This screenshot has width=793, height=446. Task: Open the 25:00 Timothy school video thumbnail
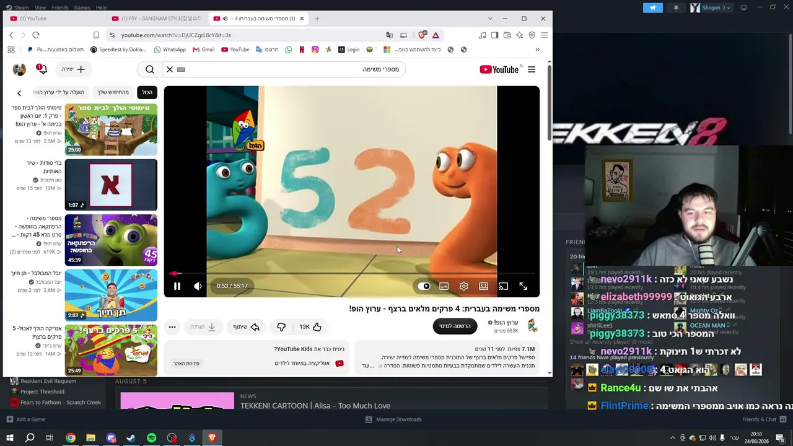[x=111, y=129]
